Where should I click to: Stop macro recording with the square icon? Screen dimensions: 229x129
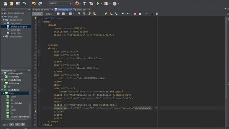coord(140,14)
